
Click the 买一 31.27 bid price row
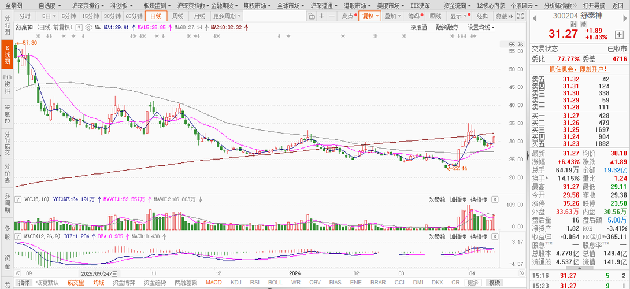(x=579, y=116)
